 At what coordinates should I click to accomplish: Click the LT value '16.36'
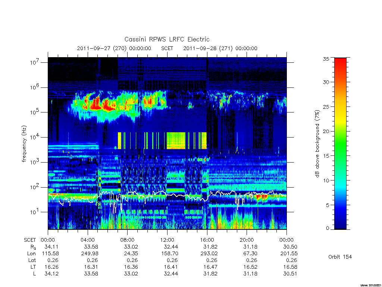tap(131, 267)
